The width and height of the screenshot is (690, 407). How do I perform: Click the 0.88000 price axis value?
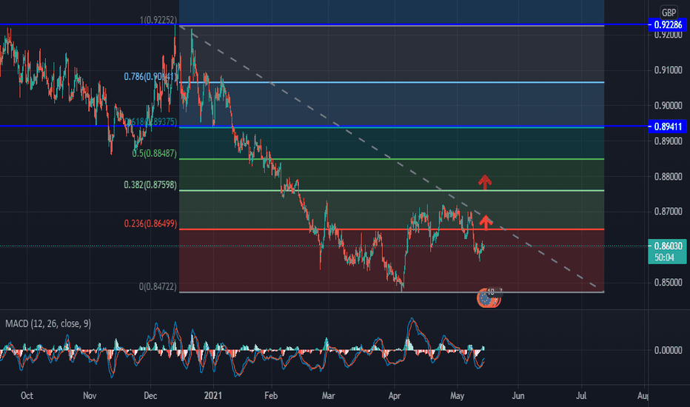click(x=668, y=176)
